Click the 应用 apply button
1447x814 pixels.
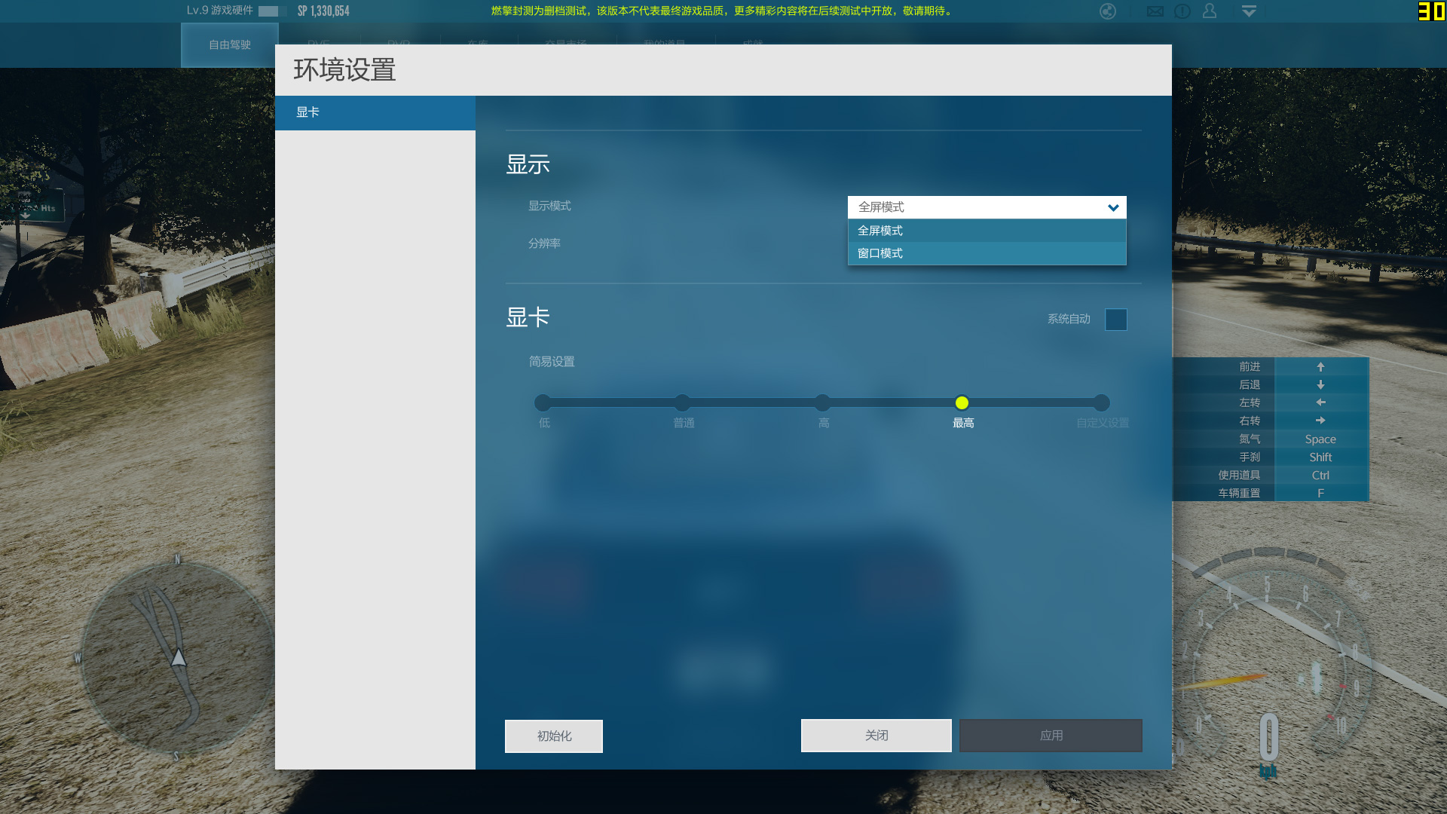pos(1051,736)
